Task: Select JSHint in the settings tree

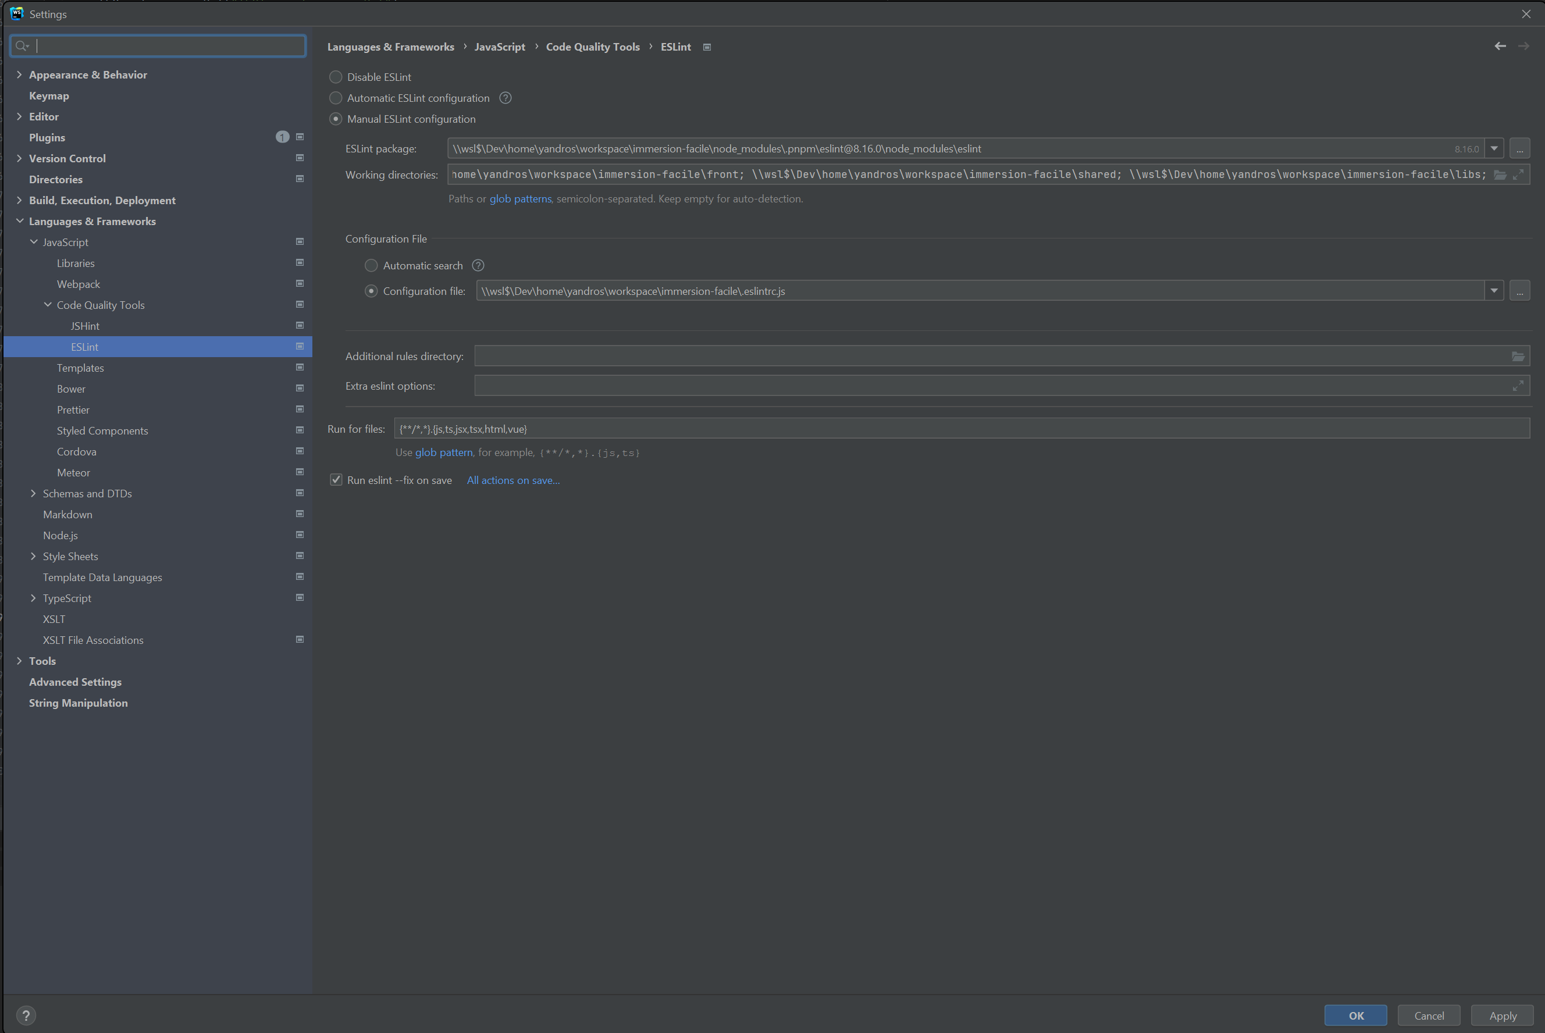Action: click(85, 326)
